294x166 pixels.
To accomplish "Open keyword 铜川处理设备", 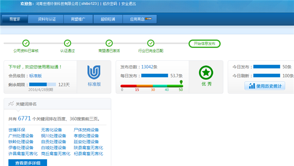I will pos(54,136).
